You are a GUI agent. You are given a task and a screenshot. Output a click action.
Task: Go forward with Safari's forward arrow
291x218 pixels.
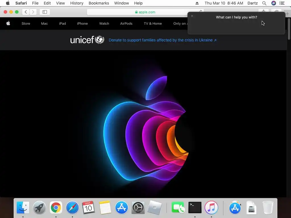coord(33,12)
